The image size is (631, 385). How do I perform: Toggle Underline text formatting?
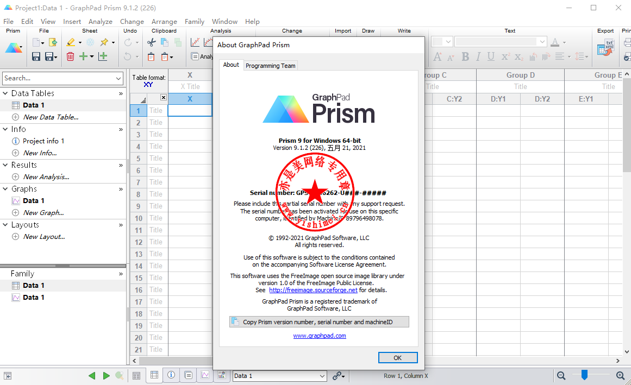[x=491, y=56]
